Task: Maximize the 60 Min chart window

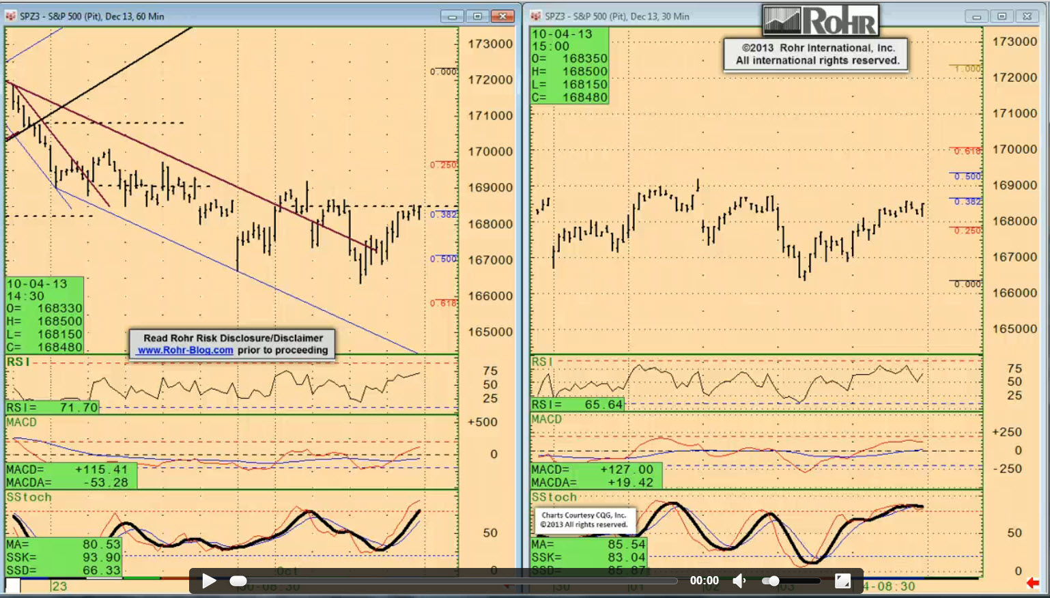Action: [x=477, y=16]
